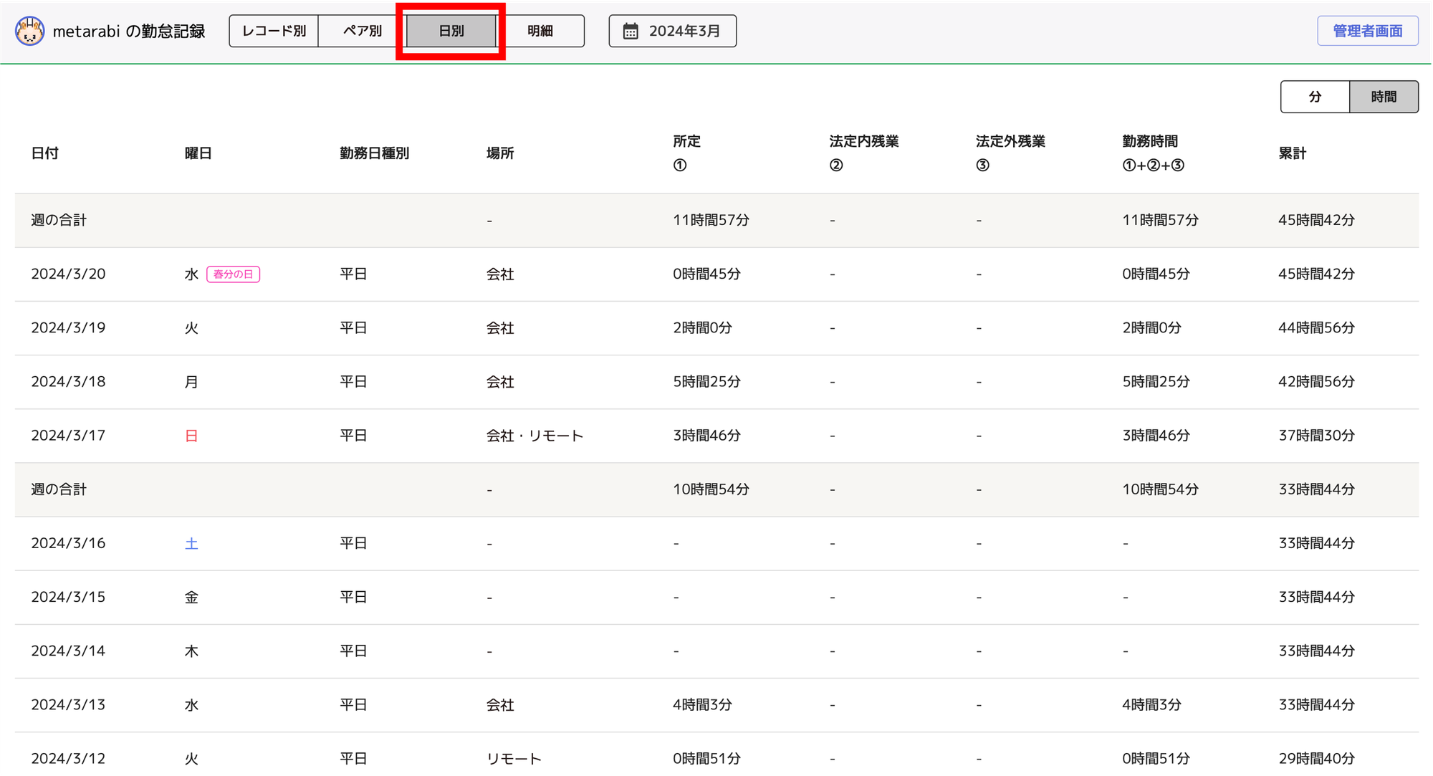Click 会社 location on 2024/3/13
The image size is (1433, 776).
(500, 705)
